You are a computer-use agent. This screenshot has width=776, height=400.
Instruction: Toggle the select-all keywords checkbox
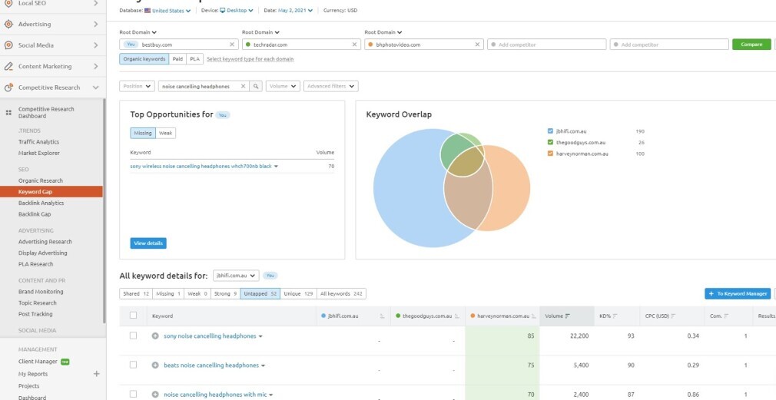(x=133, y=316)
